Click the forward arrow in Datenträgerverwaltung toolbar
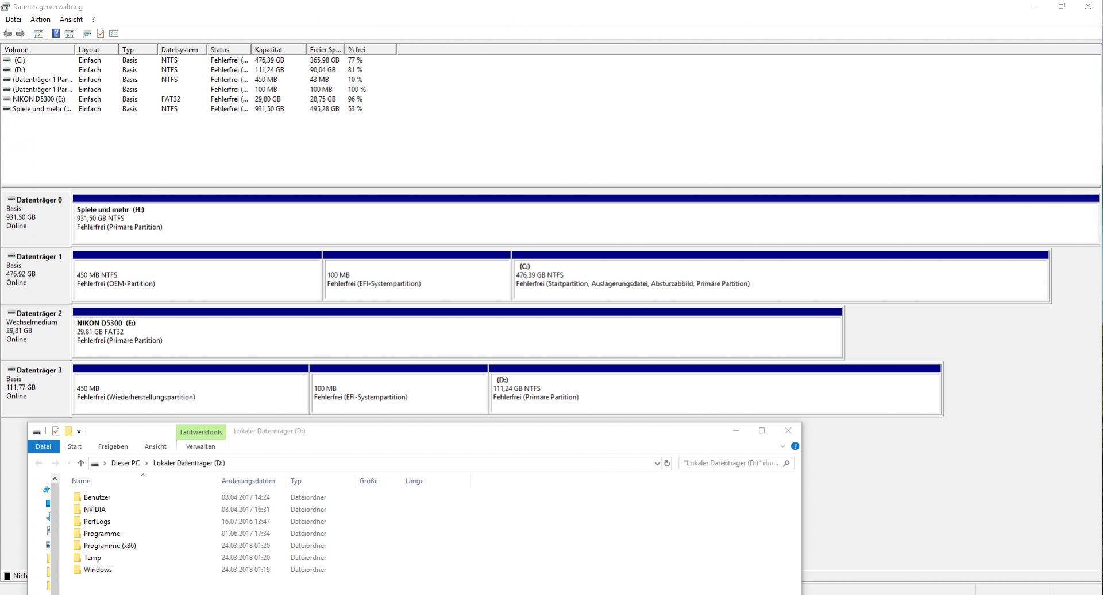The height and width of the screenshot is (595, 1103). click(21, 33)
